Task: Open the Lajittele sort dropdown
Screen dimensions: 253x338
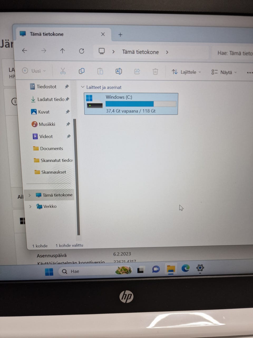Action: 186,72
